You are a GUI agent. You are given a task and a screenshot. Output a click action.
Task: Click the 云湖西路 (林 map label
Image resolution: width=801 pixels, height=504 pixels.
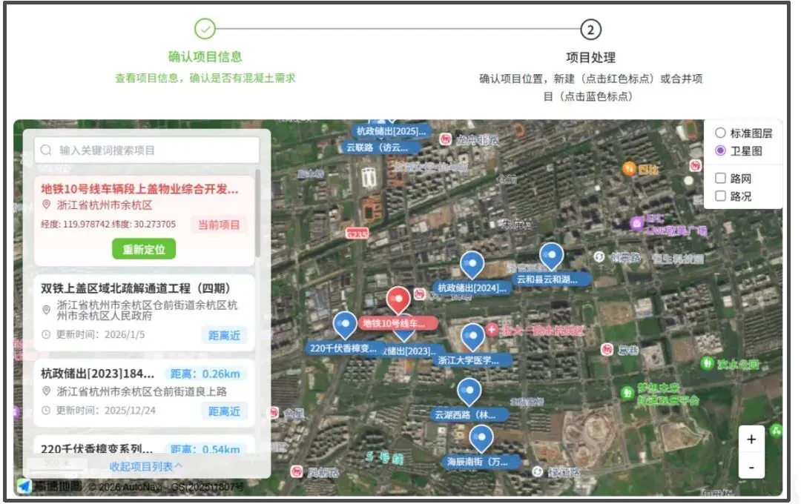(x=469, y=414)
